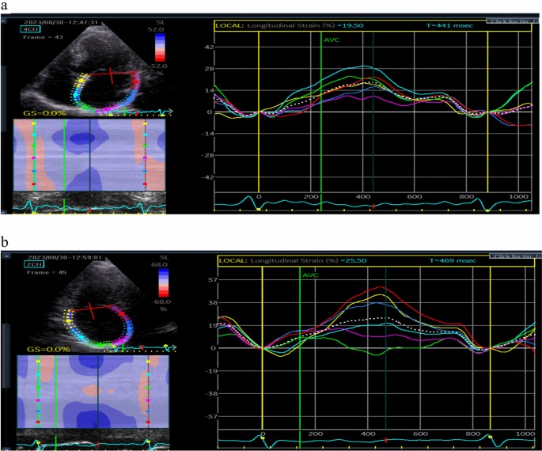
Task: Click the strain color scale bar labeled 52.0
Action: [x=160, y=47]
